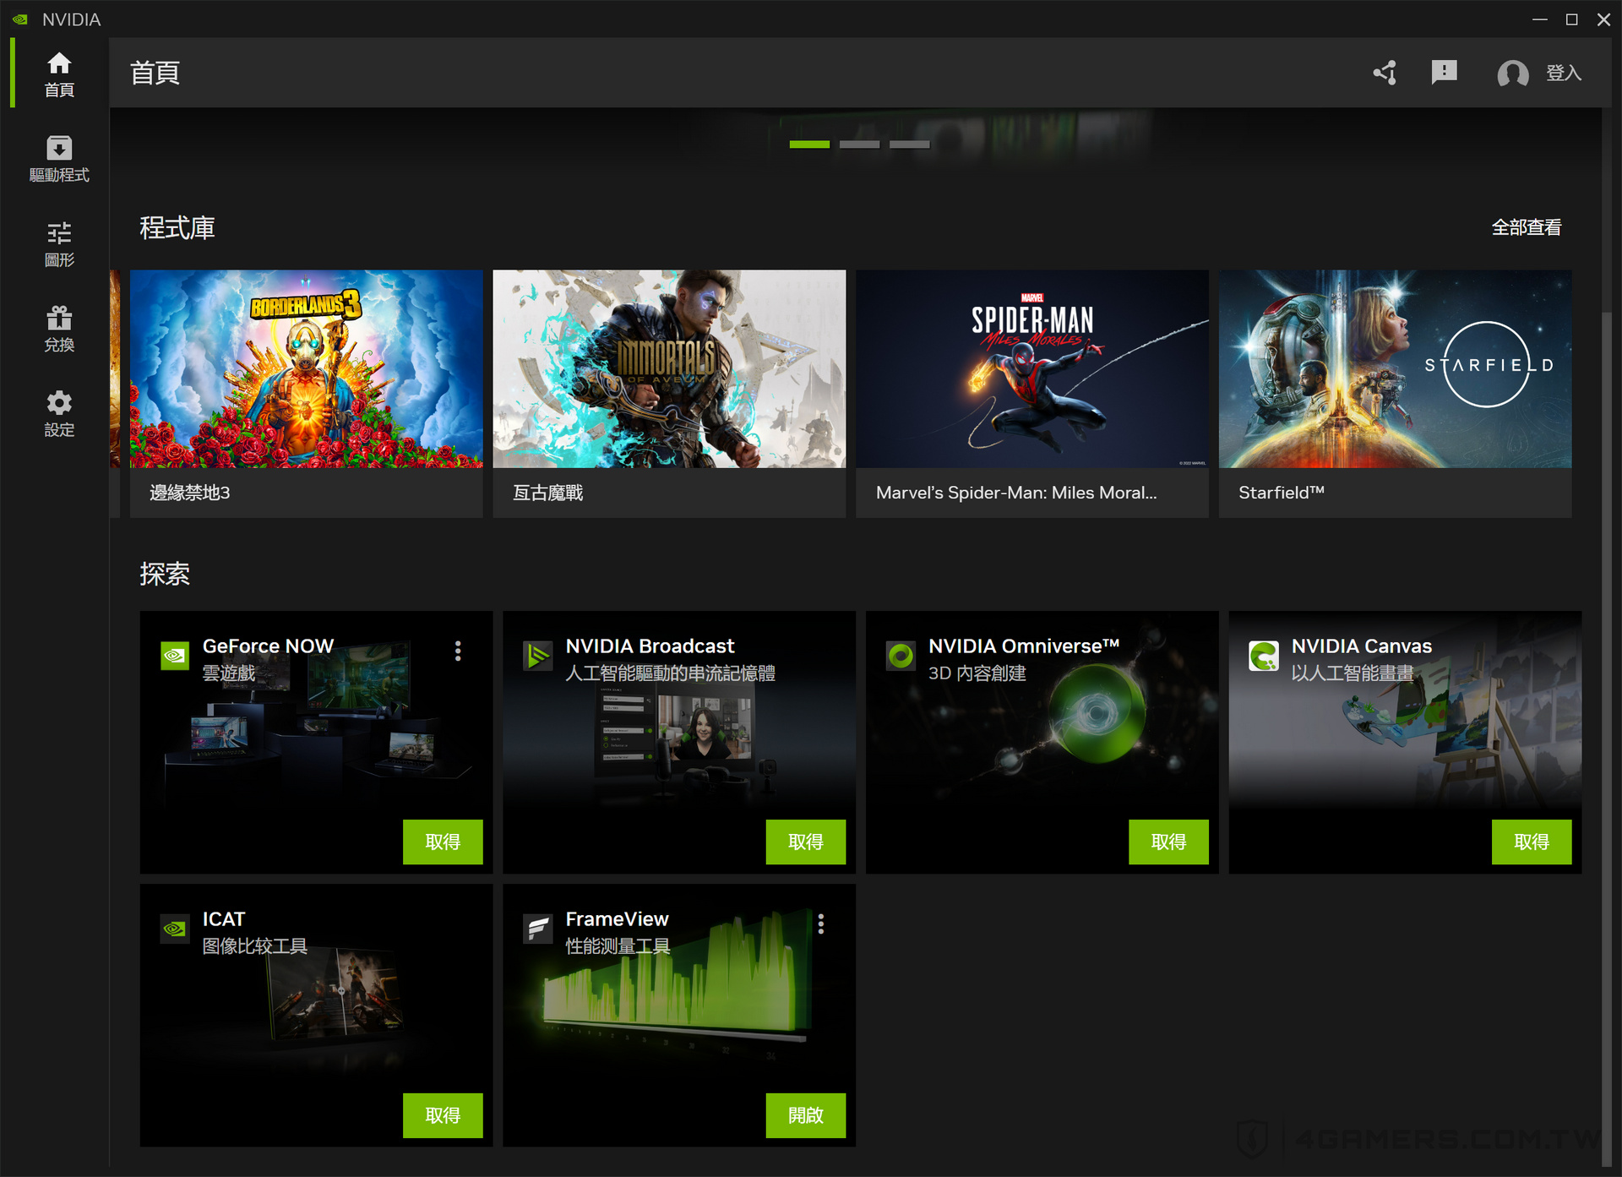This screenshot has height=1177, width=1622.
Task: Click the Marvel's Spider-Man title text
Action: click(x=1016, y=493)
